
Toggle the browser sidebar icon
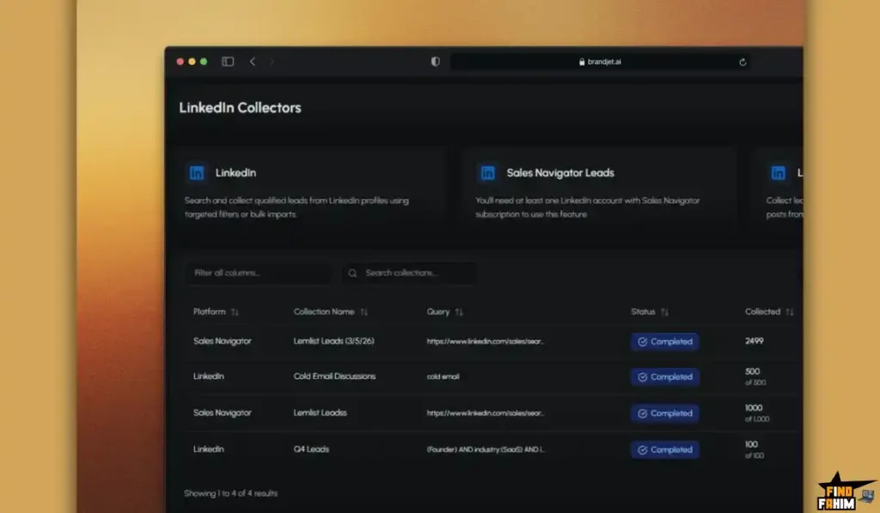click(x=228, y=62)
